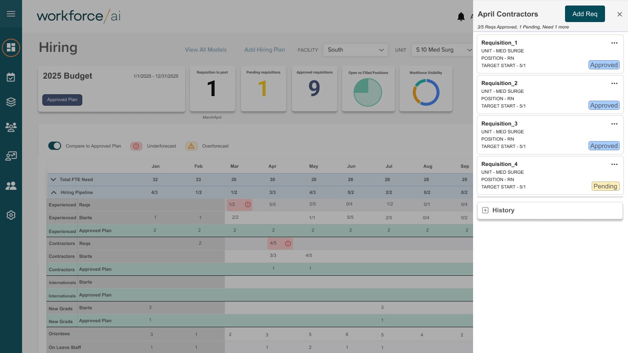Open the dashboard icon in sidebar
The width and height of the screenshot is (628, 353).
point(11,47)
